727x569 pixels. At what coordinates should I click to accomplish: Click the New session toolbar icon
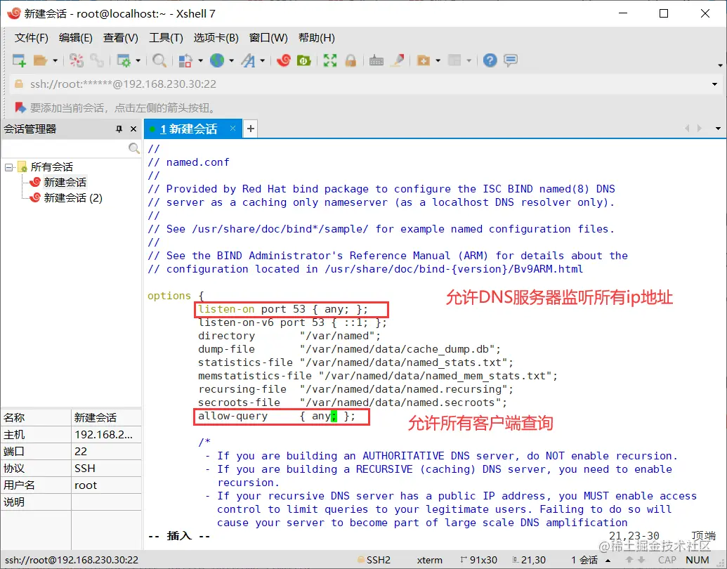(x=19, y=60)
